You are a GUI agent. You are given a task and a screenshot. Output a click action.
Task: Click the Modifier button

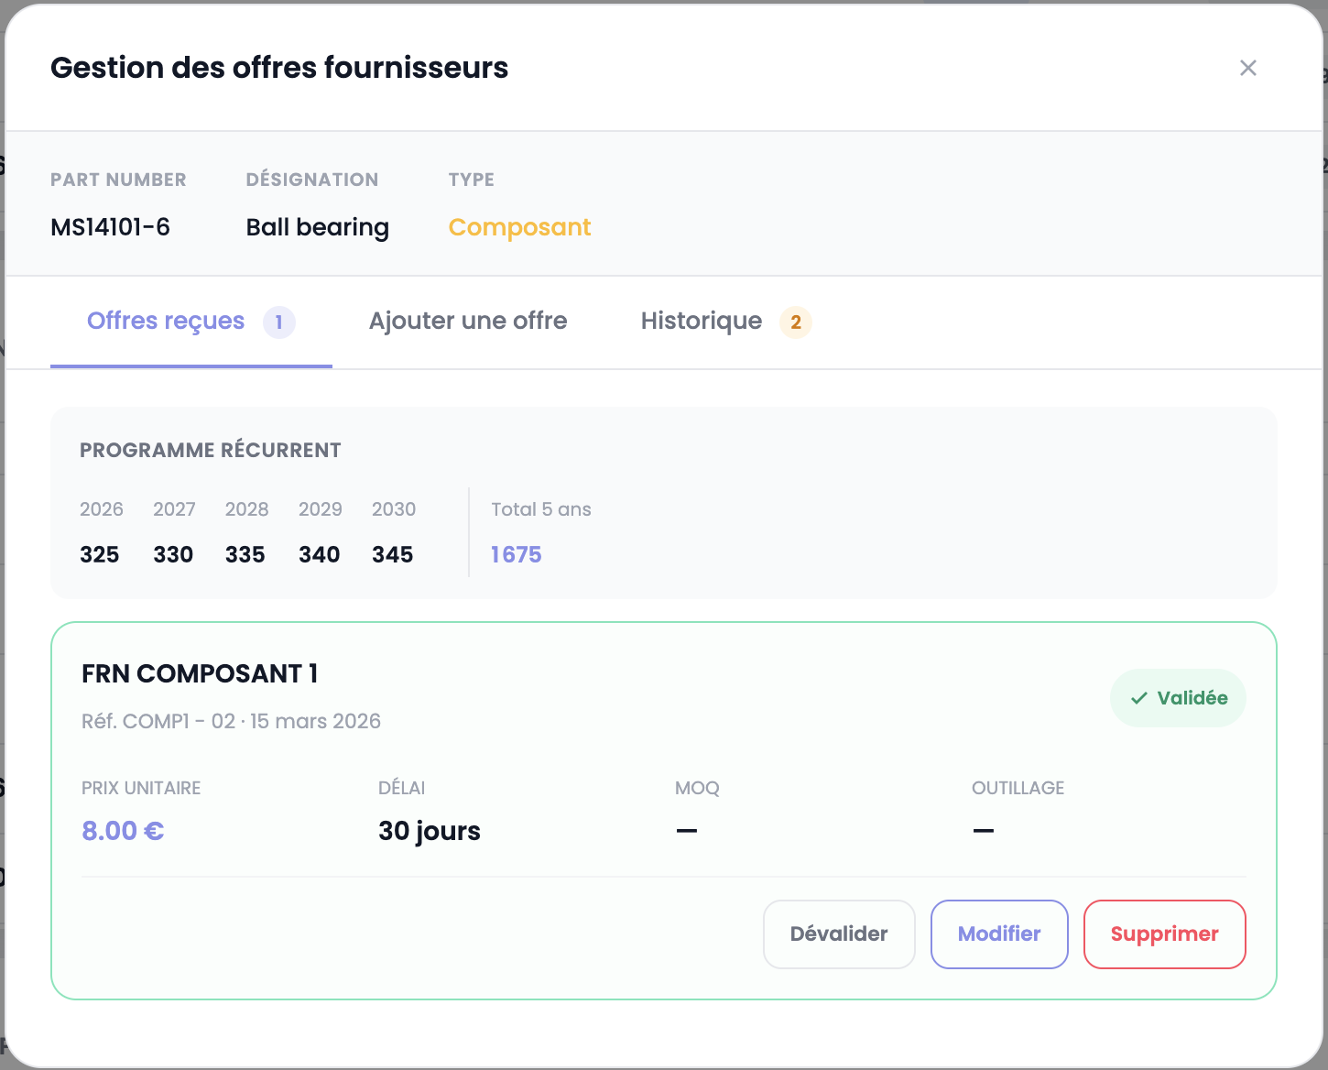pyautogui.click(x=998, y=934)
